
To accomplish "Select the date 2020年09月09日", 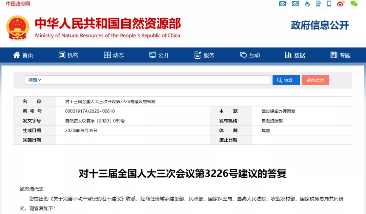I will point(81,130).
